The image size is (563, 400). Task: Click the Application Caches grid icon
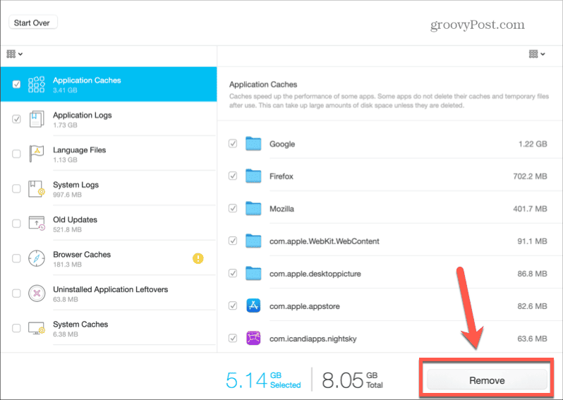click(x=37, y=85)
